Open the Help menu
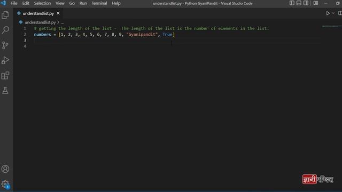The width and height of the screenshot is (342, 192). 116,3
